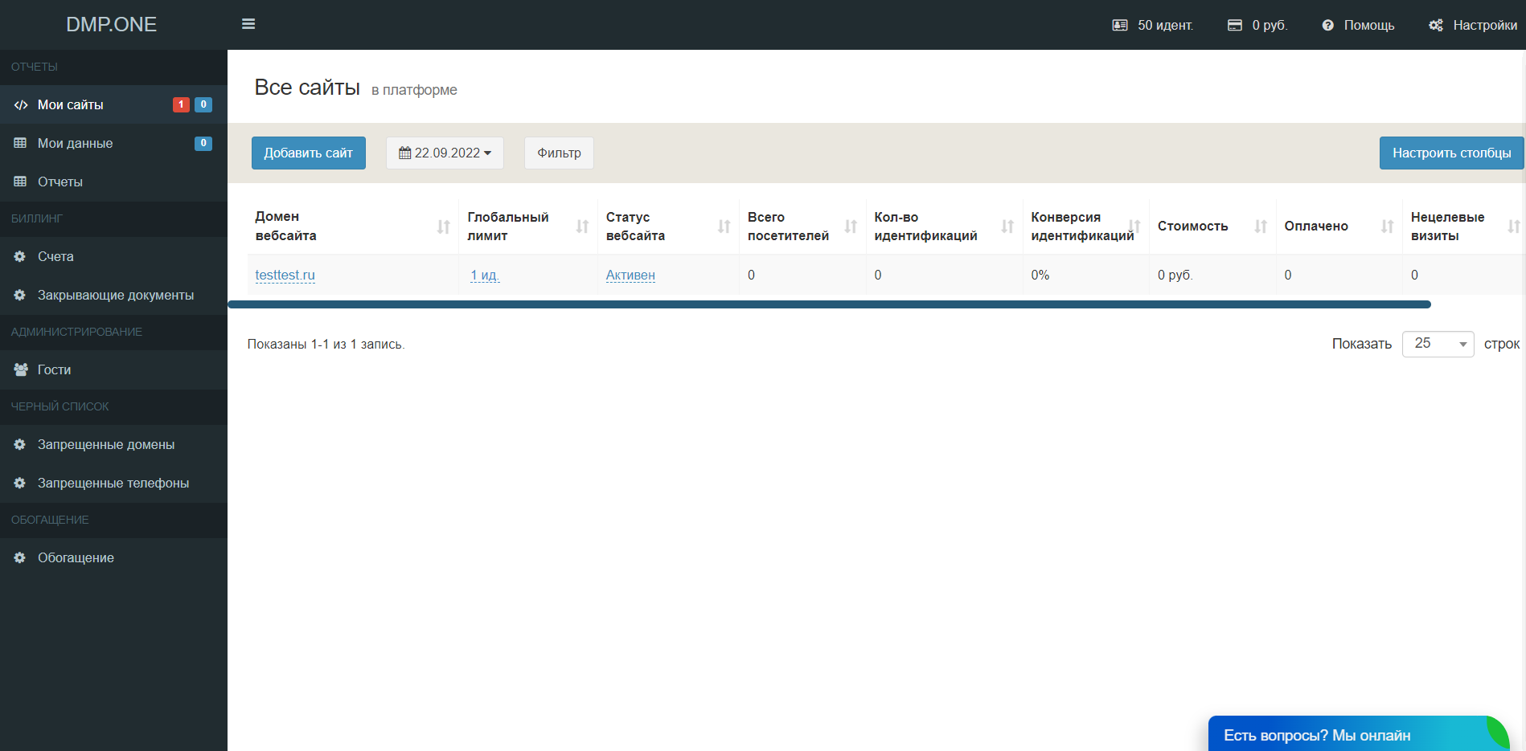The width and height of the screenshot is (1526, 751).
Task: Click the 1 ид. global limit link
Action: [485, 275]
